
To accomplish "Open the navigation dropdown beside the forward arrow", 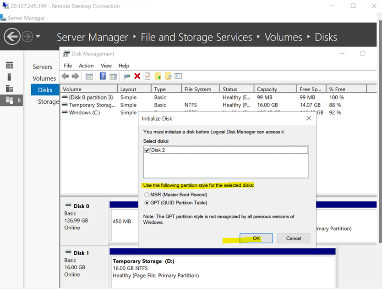I will [x=38, y=36].
